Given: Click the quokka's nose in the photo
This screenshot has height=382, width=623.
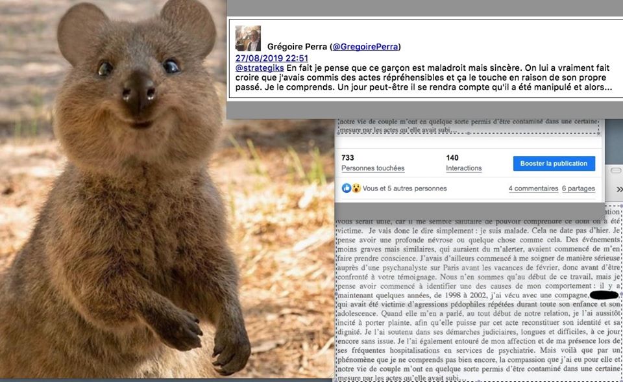Looking at the screenshot, I should [x=138, y=92].
